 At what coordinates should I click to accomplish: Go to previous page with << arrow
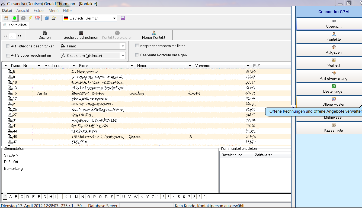tap(6, 36)
